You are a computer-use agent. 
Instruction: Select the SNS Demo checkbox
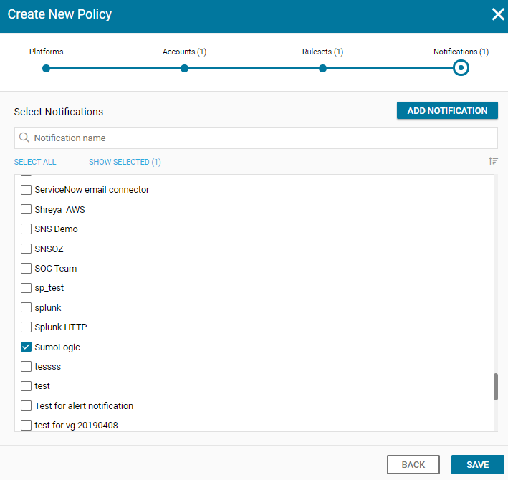pos(26,229)
